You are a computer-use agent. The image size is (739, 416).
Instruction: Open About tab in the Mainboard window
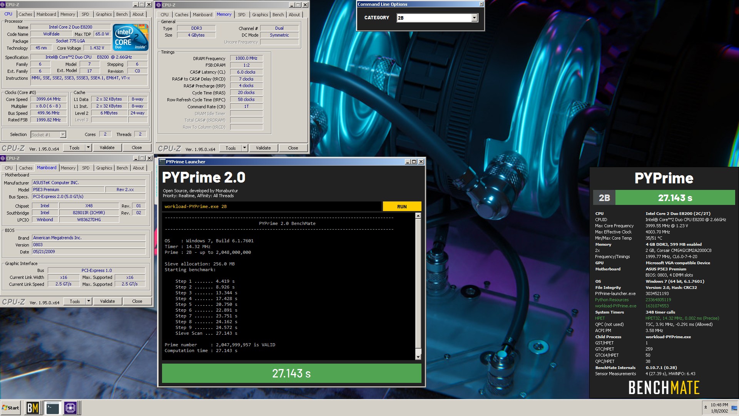139,168
